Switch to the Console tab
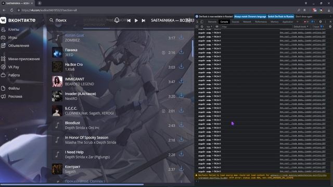This screenshot has width=333, height=187. [x=224, y=22]
